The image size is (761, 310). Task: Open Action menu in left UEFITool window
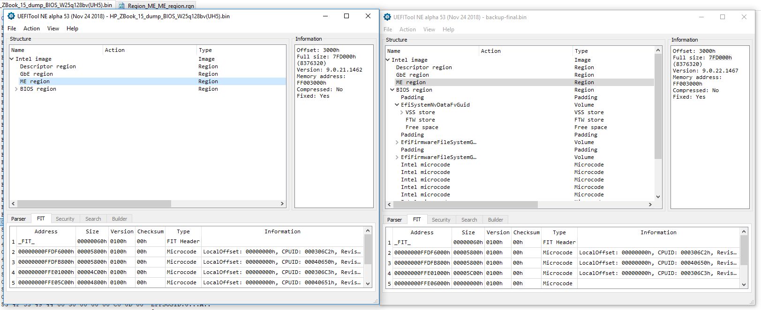pyautogui.click(x=31, y=29)
